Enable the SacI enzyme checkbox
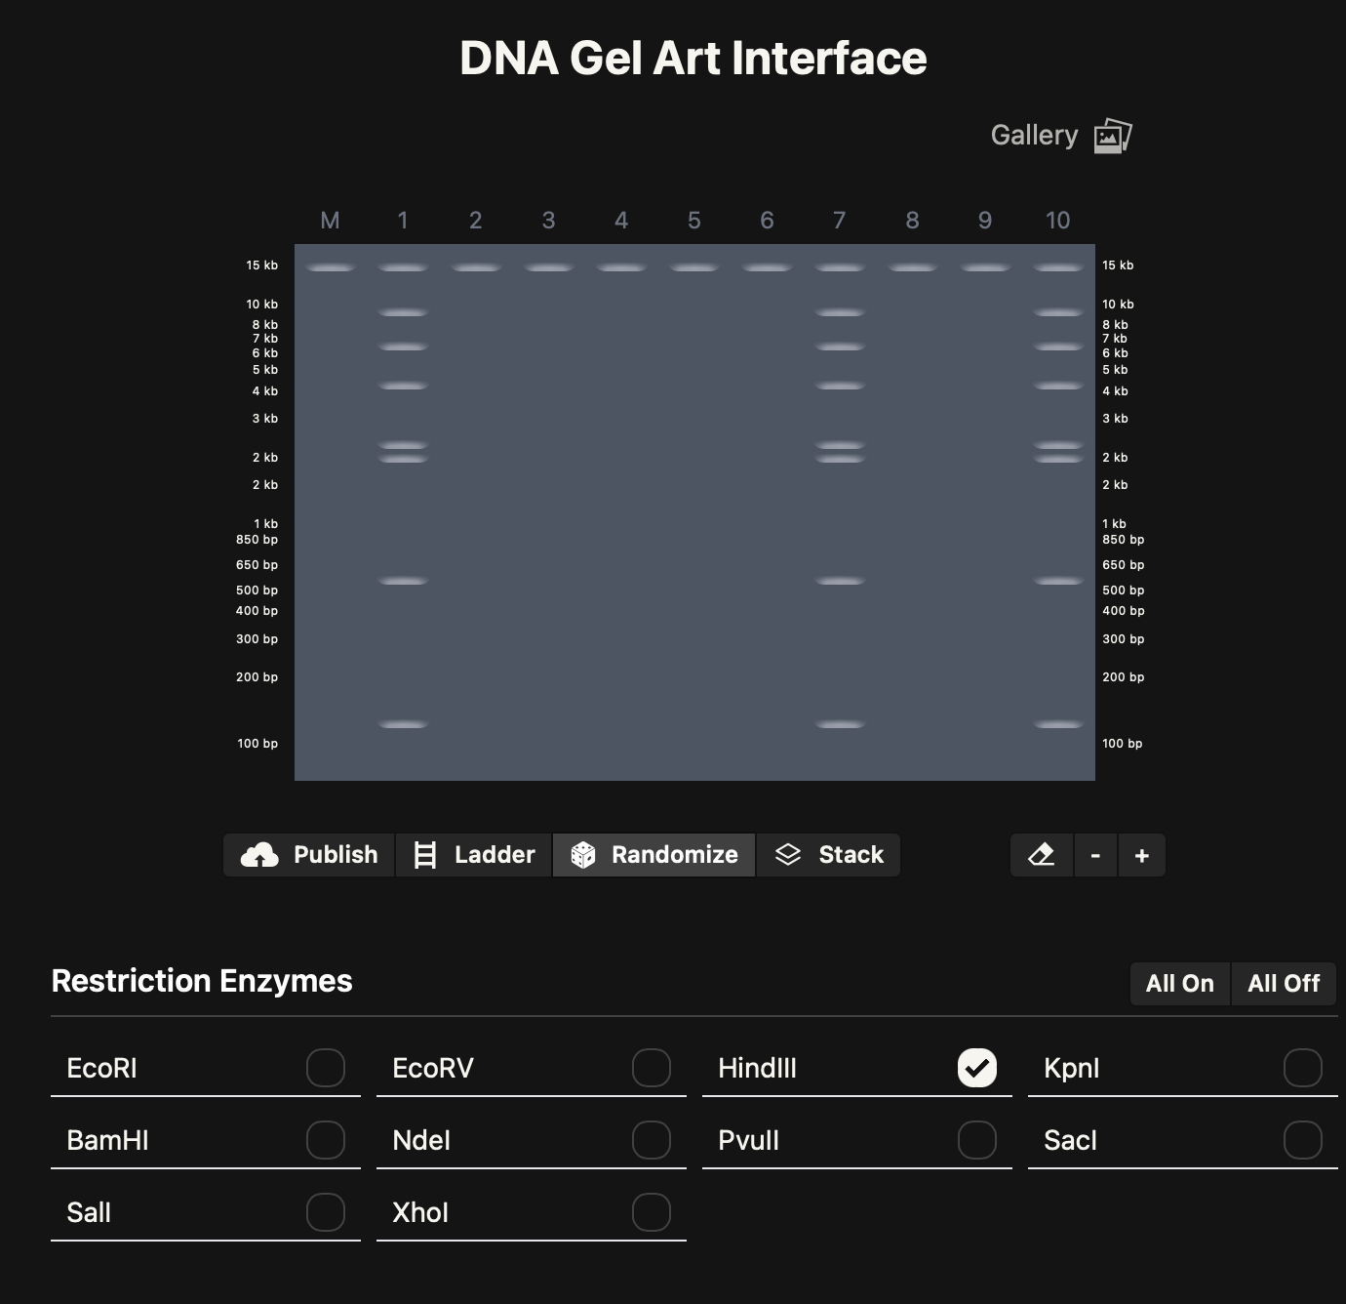 [1303, 1140]
